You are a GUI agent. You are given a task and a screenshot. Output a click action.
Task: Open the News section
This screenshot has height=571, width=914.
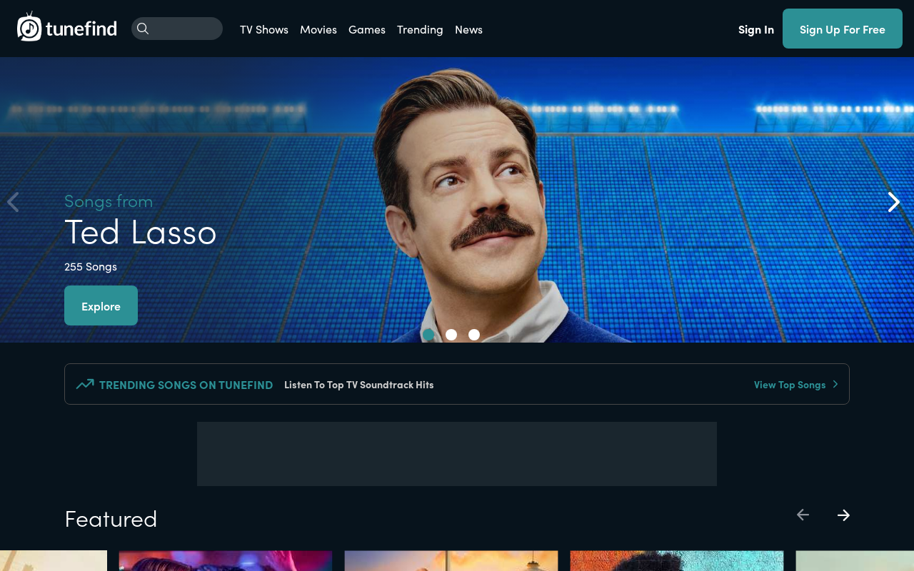click(468, 29)
